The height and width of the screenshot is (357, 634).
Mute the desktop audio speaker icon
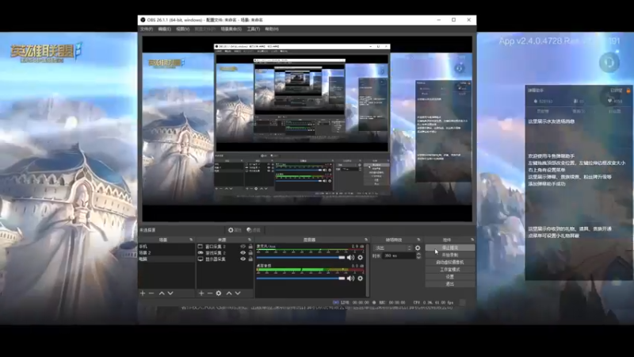350,278
